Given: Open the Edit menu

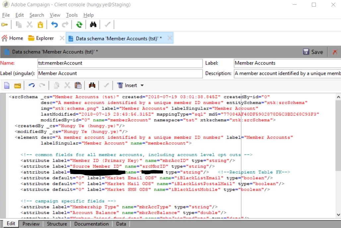Looking at the screenshot, I should (20, 15).
